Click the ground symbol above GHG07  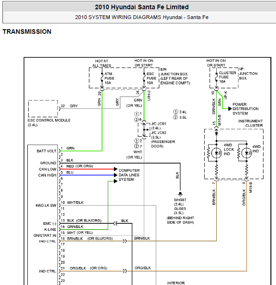click(x=180, y=194)
